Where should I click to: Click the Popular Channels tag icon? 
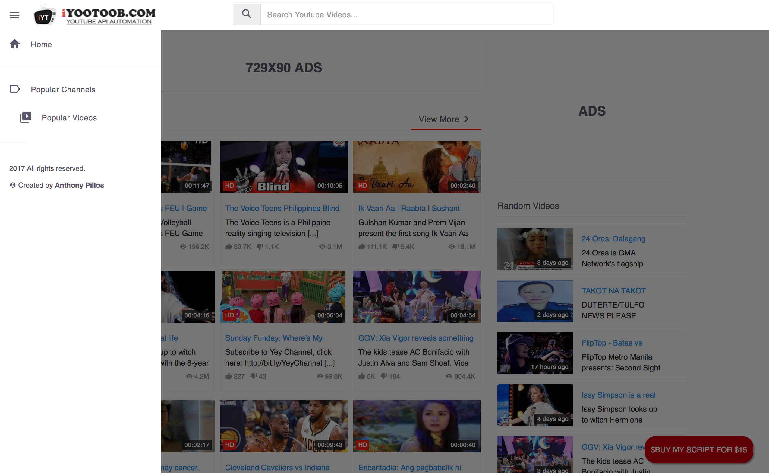15,89
